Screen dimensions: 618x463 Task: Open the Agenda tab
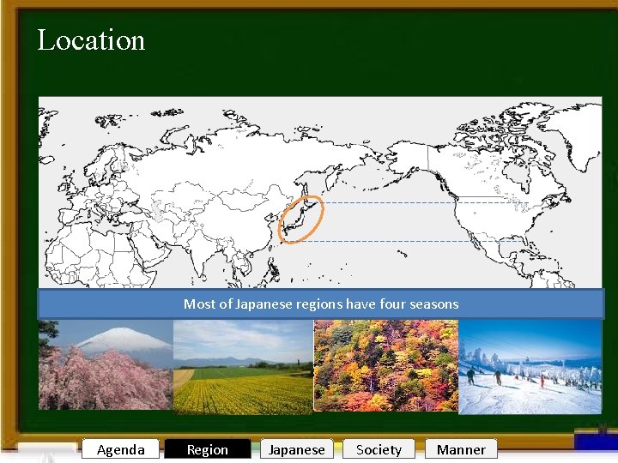(x=121, y=449)
